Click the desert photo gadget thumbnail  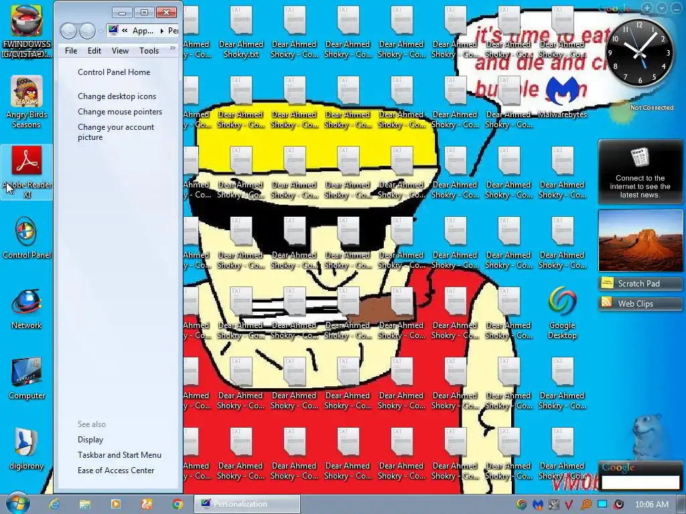640,240
